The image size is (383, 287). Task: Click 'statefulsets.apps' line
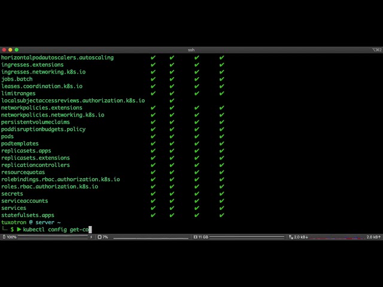click(28, 215)
